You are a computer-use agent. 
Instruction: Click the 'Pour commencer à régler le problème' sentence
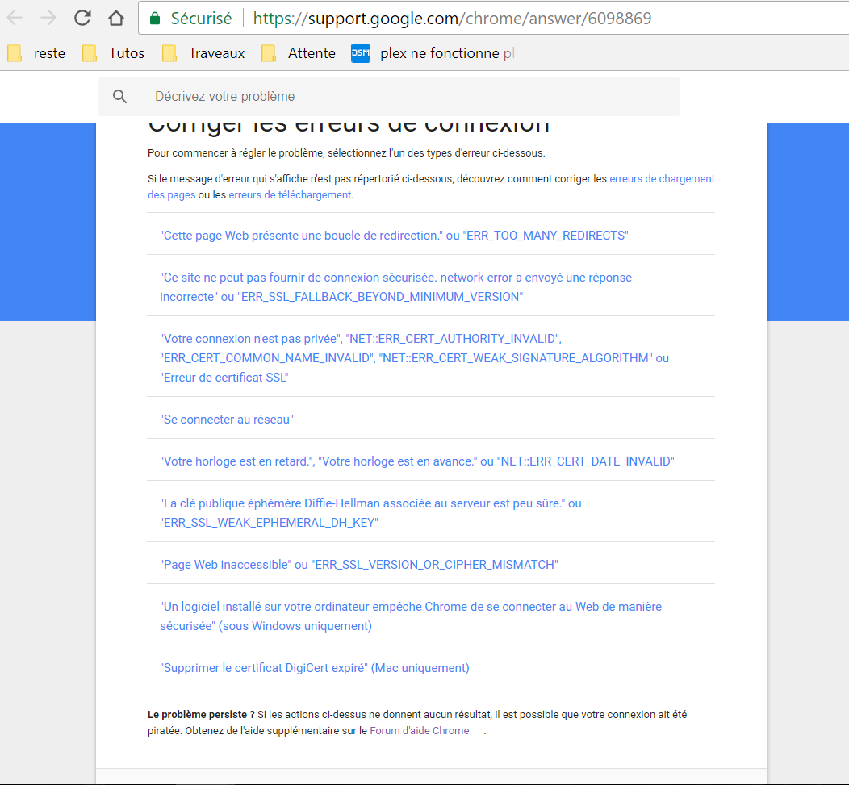click(346, 153)
